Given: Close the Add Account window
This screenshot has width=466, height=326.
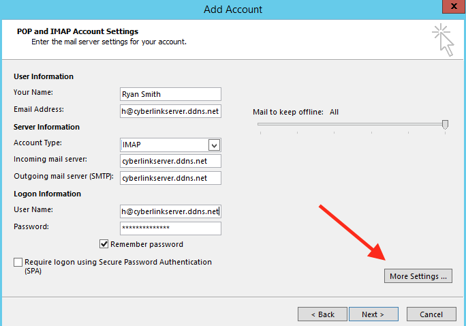Looking at the screenshot, I should [454, 6].
